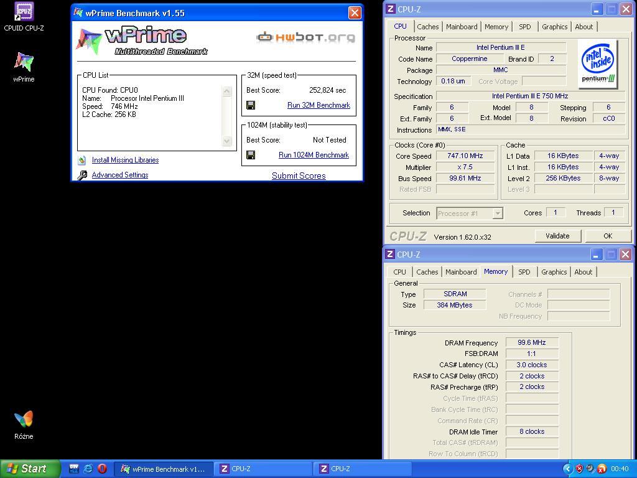Open CPUID CPU-Z desktop shortcut

[x=24, y=16]
